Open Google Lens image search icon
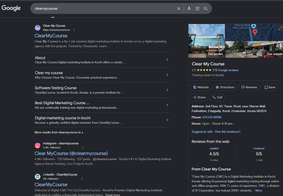Image resolution: width=283 pixels, height=196 pixels. click(x=197, y=9)
